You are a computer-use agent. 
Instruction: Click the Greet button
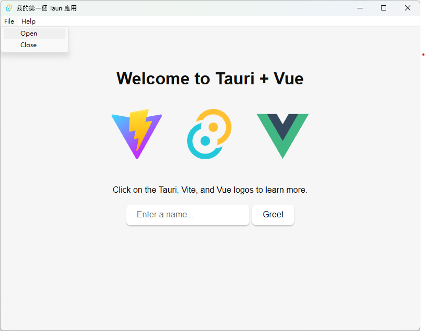coord(273,215)
